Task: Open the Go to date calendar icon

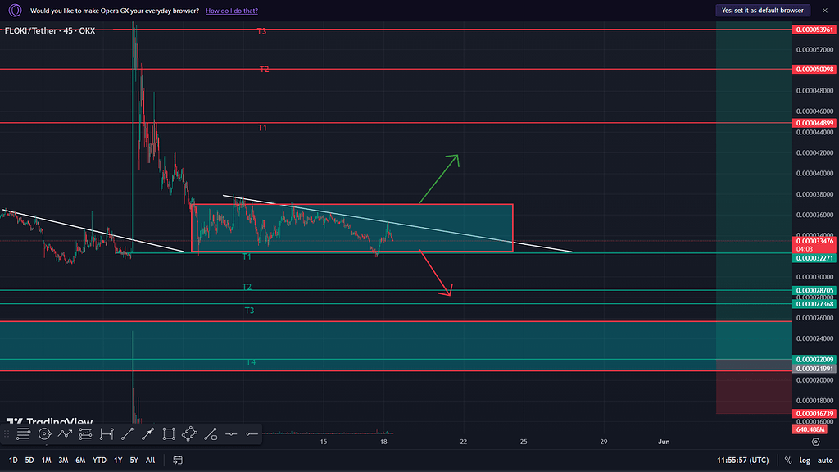Action: (x=177, y=461)
